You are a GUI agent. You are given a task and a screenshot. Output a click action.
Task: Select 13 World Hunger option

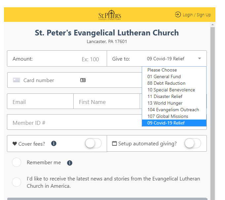point(174,103)
